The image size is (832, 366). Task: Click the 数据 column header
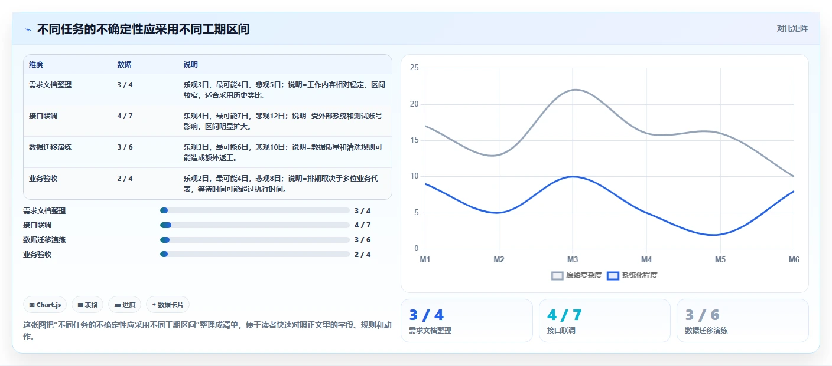[x=124, y=65]
